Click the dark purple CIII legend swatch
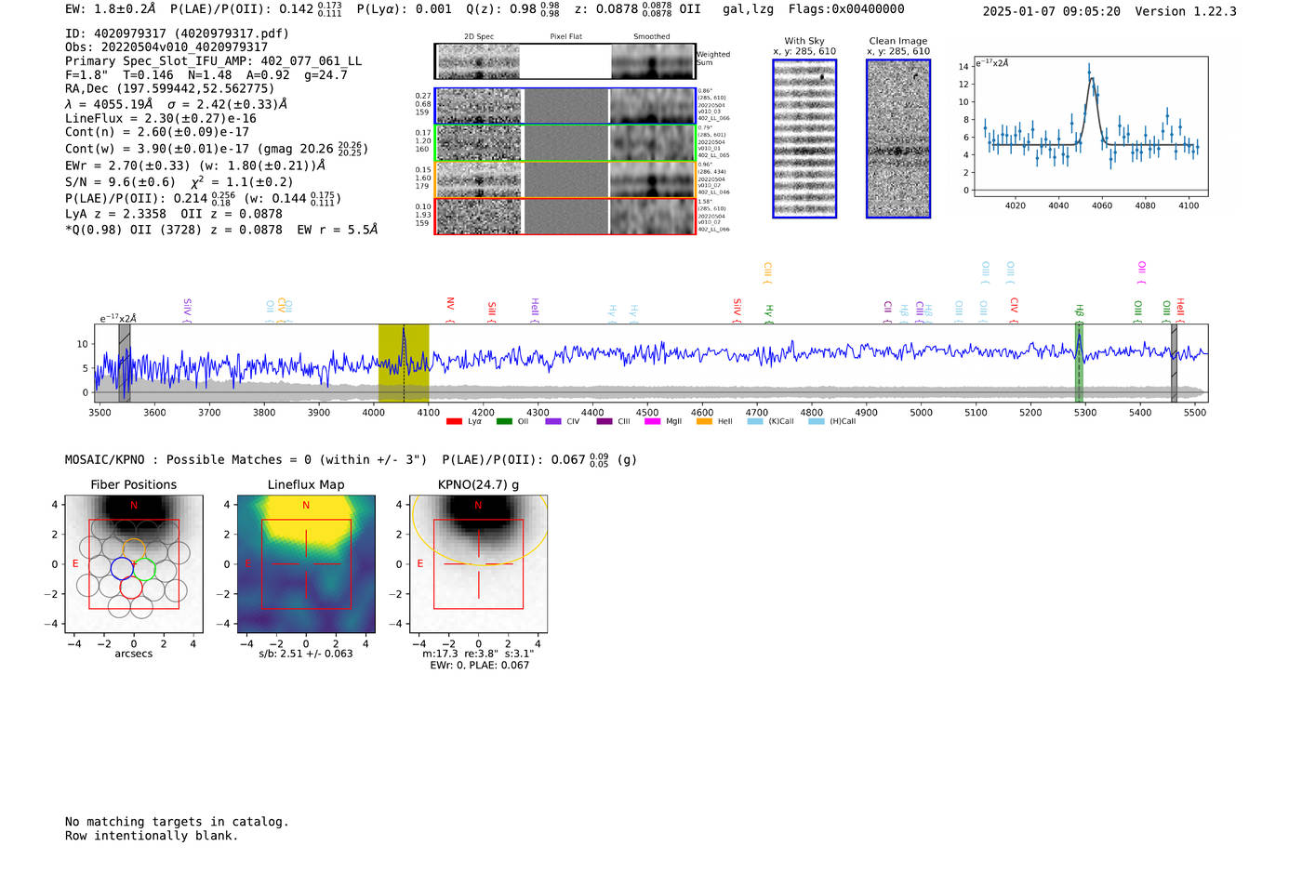This screenshot has height=886, width=1302. coord(604,421)
